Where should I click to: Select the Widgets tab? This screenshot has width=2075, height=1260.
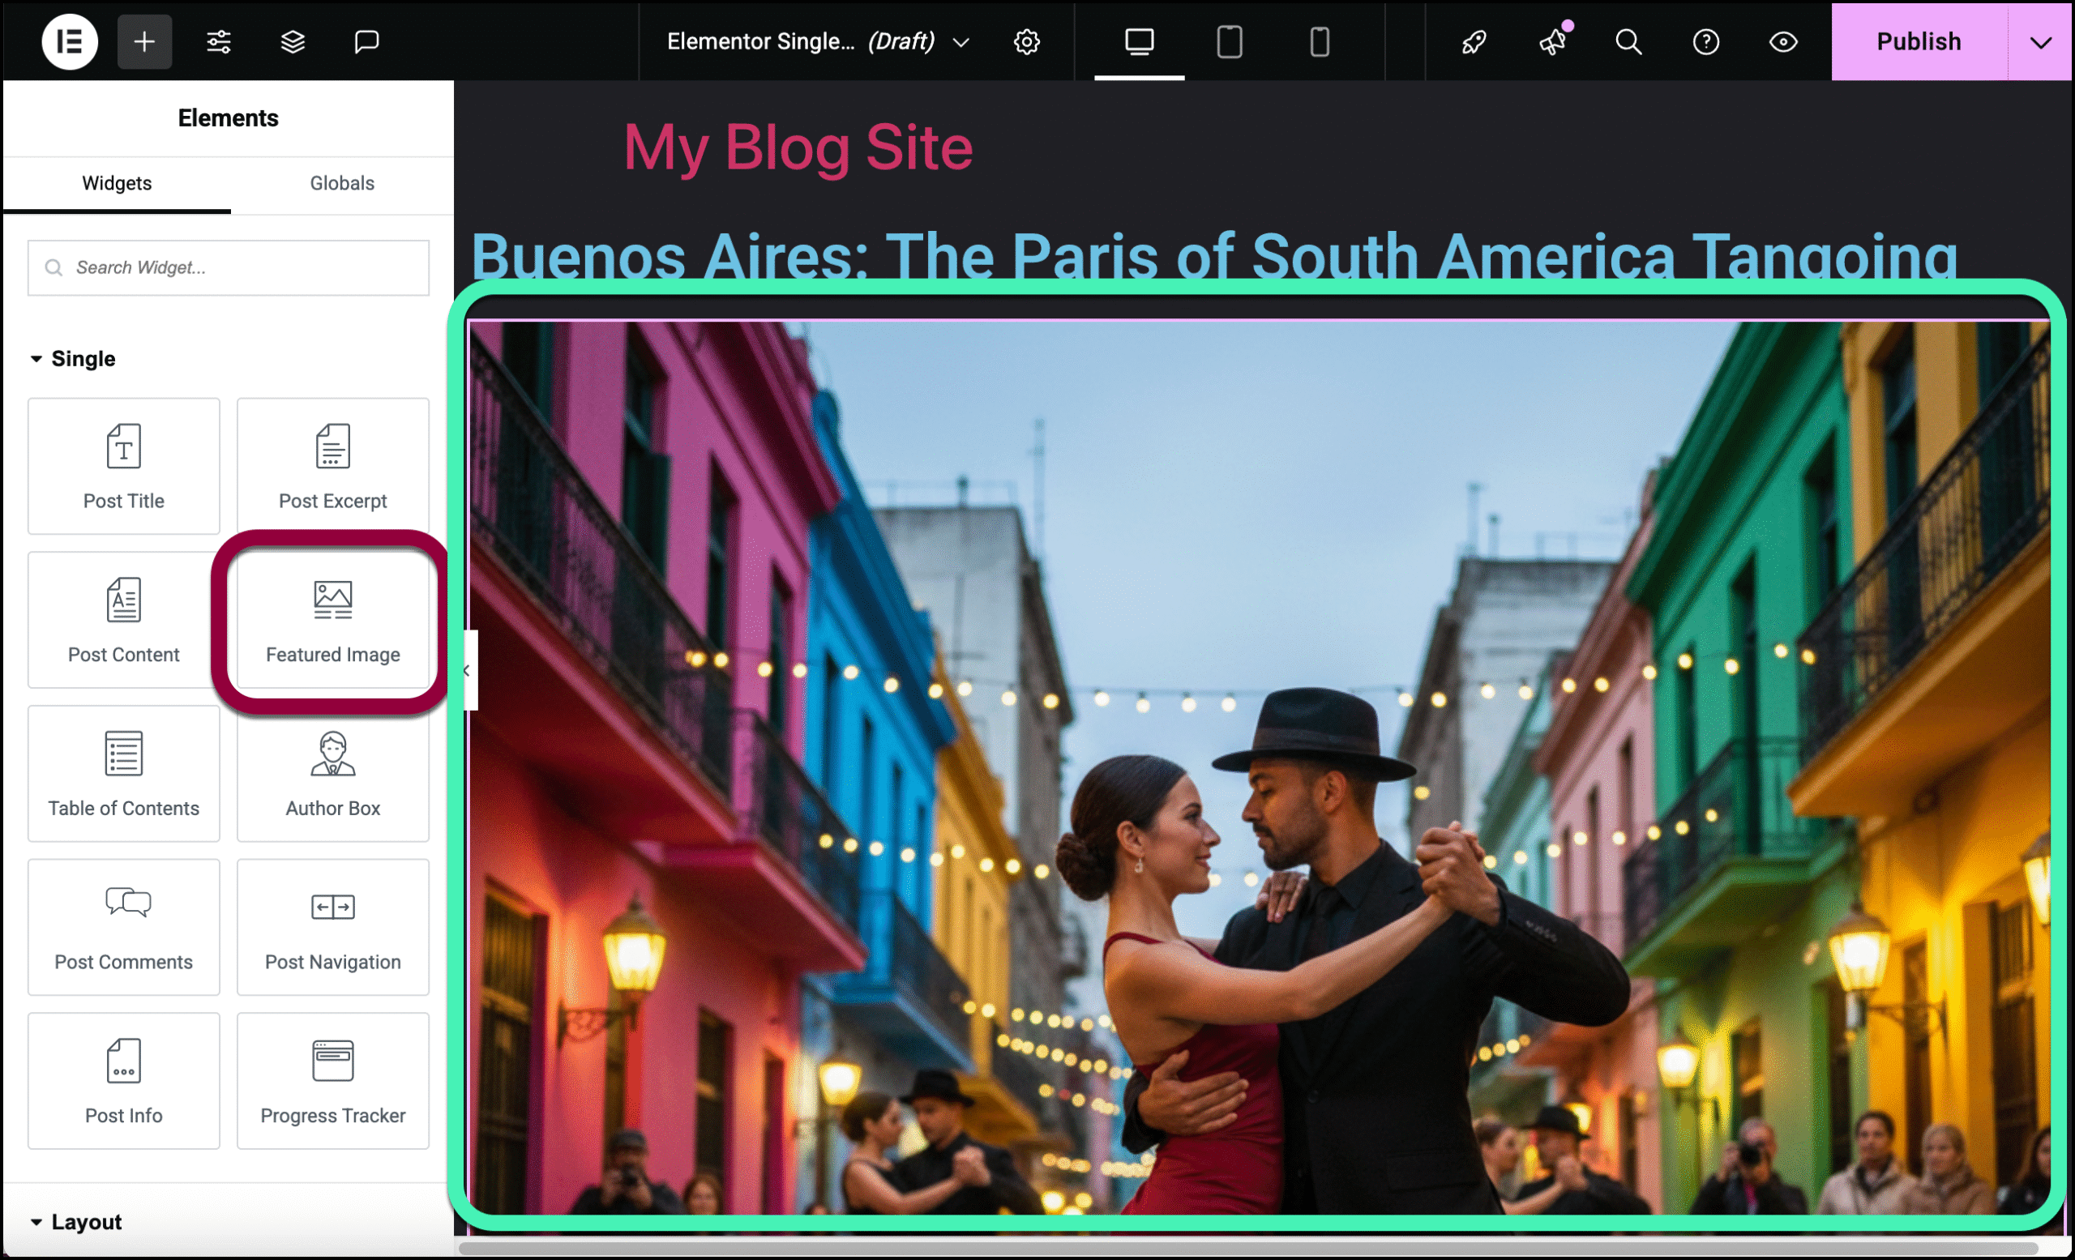coord(116,182)
